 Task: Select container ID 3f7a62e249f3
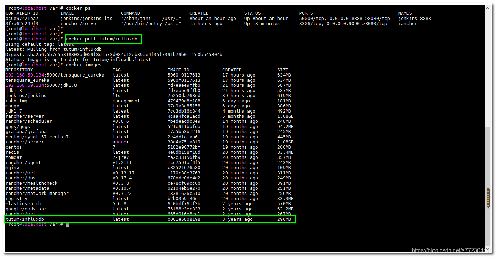point(22,24)
